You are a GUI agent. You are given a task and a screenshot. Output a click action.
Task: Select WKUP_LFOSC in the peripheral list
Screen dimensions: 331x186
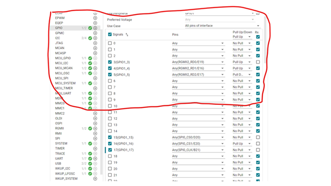coord(65,174)
